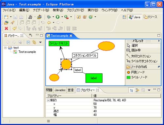Pin the ノードの作成 drawer open
This screenshot has width=164, height=125.
click(159, 67)
